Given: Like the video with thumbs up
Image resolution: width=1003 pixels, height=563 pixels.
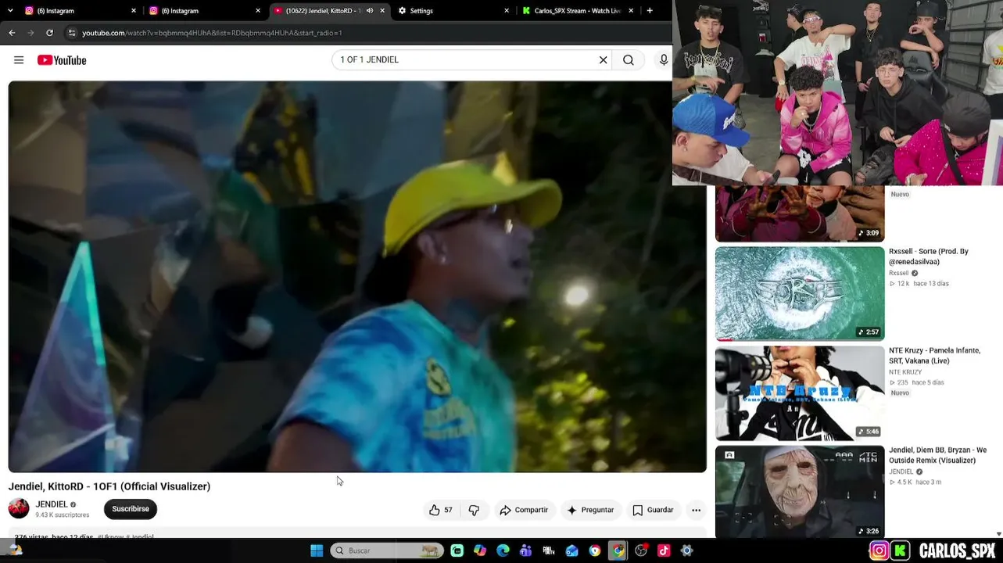Looking at the screenshot, I should click(x=440, y=510).
